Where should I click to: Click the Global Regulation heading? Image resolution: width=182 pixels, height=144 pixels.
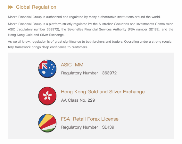click(36, 7)
